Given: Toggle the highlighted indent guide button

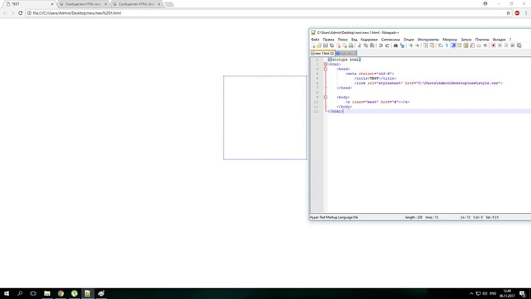Looking at the screenshot, I should pyautogui.click(x=453, y=46).
